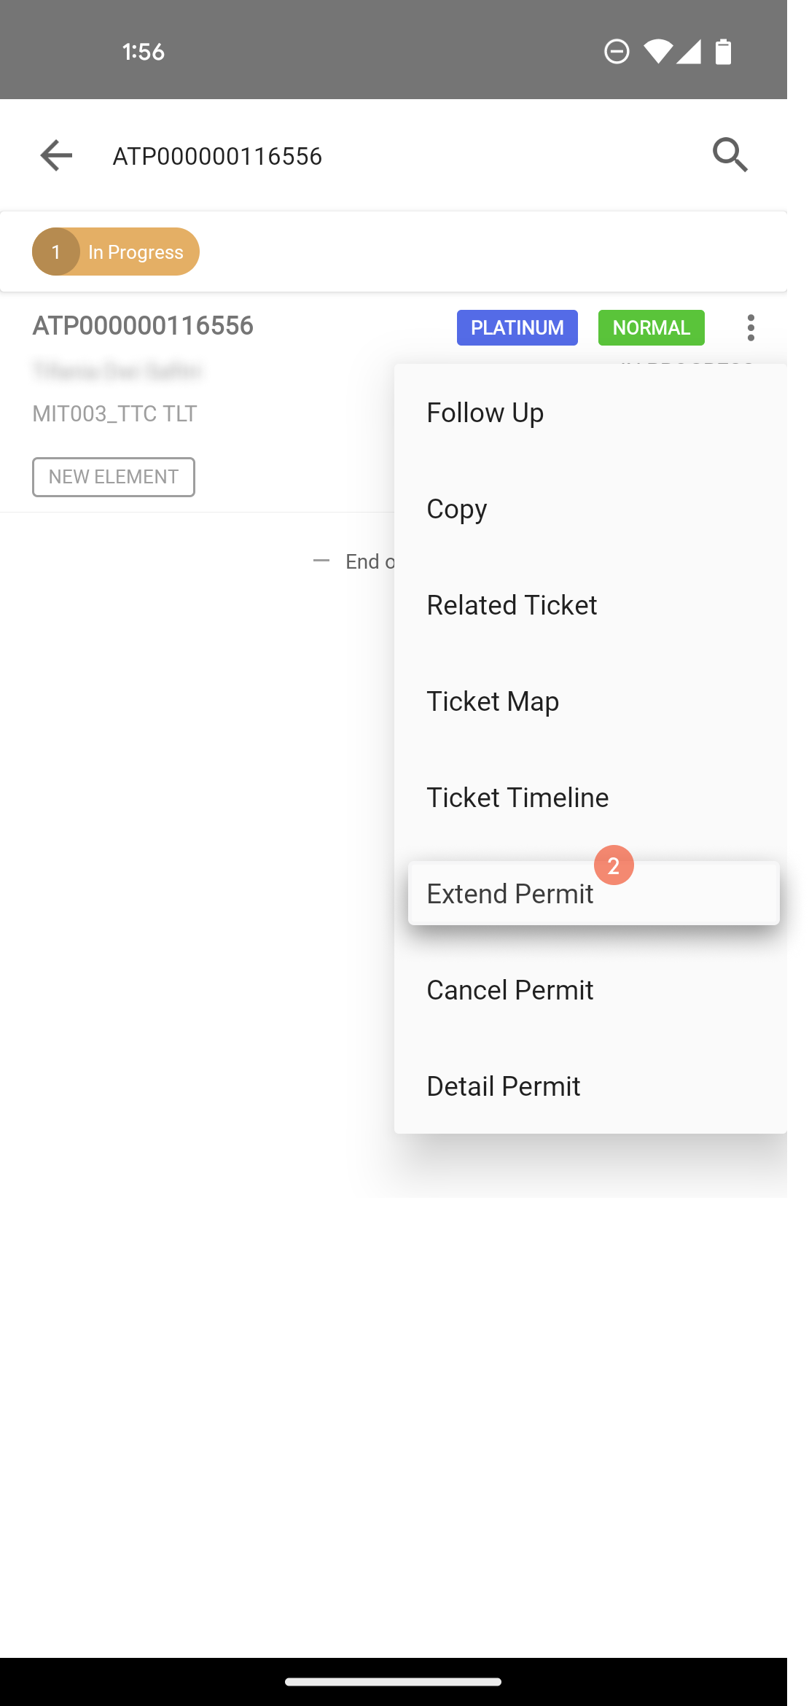Open Ticket Map option
The height and width of the screenshot is (1706, 809).
[x=590, y=701]
